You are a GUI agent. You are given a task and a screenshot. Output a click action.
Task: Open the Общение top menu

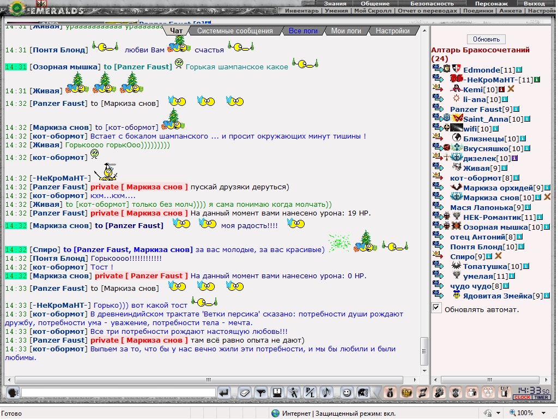[x=375, y=4]
